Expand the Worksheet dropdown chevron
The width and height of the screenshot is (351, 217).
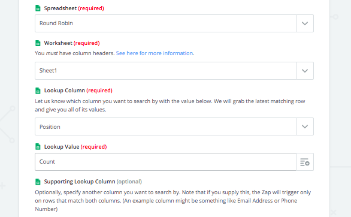[x=305, y=71]
